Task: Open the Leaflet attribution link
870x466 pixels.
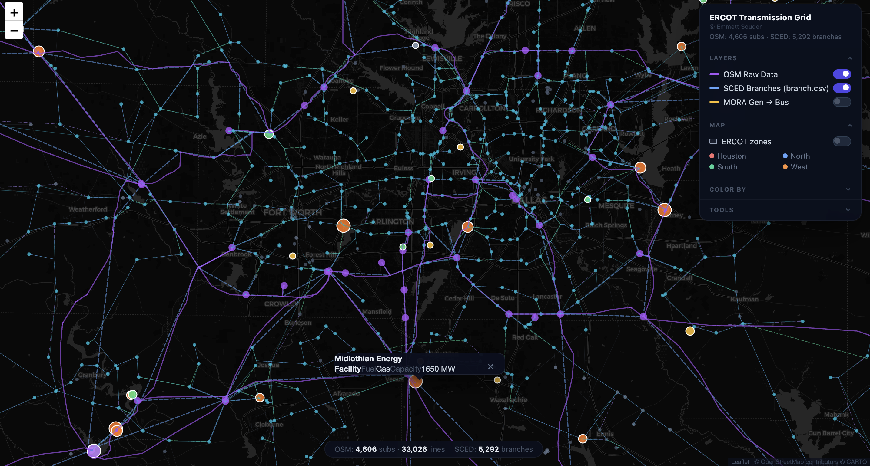Action: (x=740, y=462)
